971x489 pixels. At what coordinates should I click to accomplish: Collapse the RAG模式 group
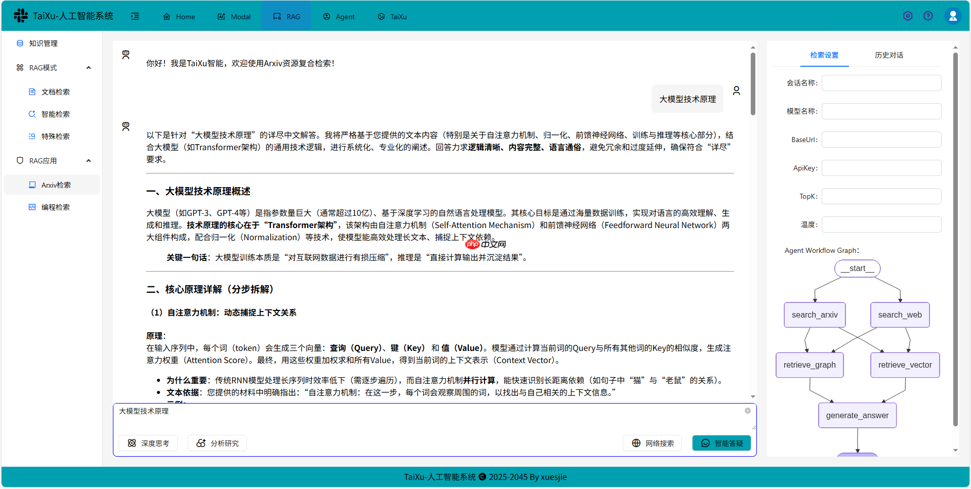pyautogui.click(x=89, y=67)
